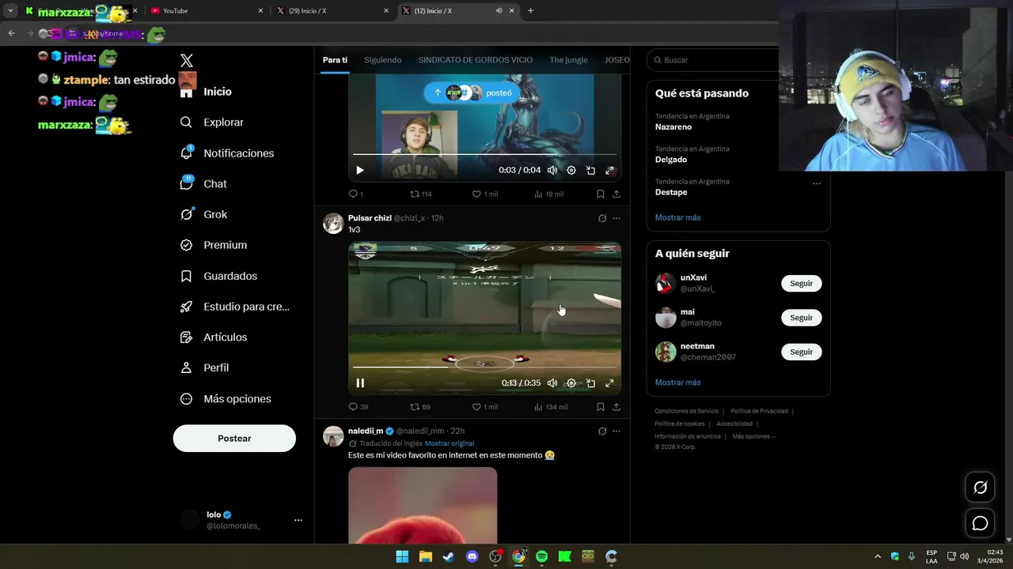Expand Más opciones in the sidebar
Viewport: 1013px width, 569px height.
(226, 399)
